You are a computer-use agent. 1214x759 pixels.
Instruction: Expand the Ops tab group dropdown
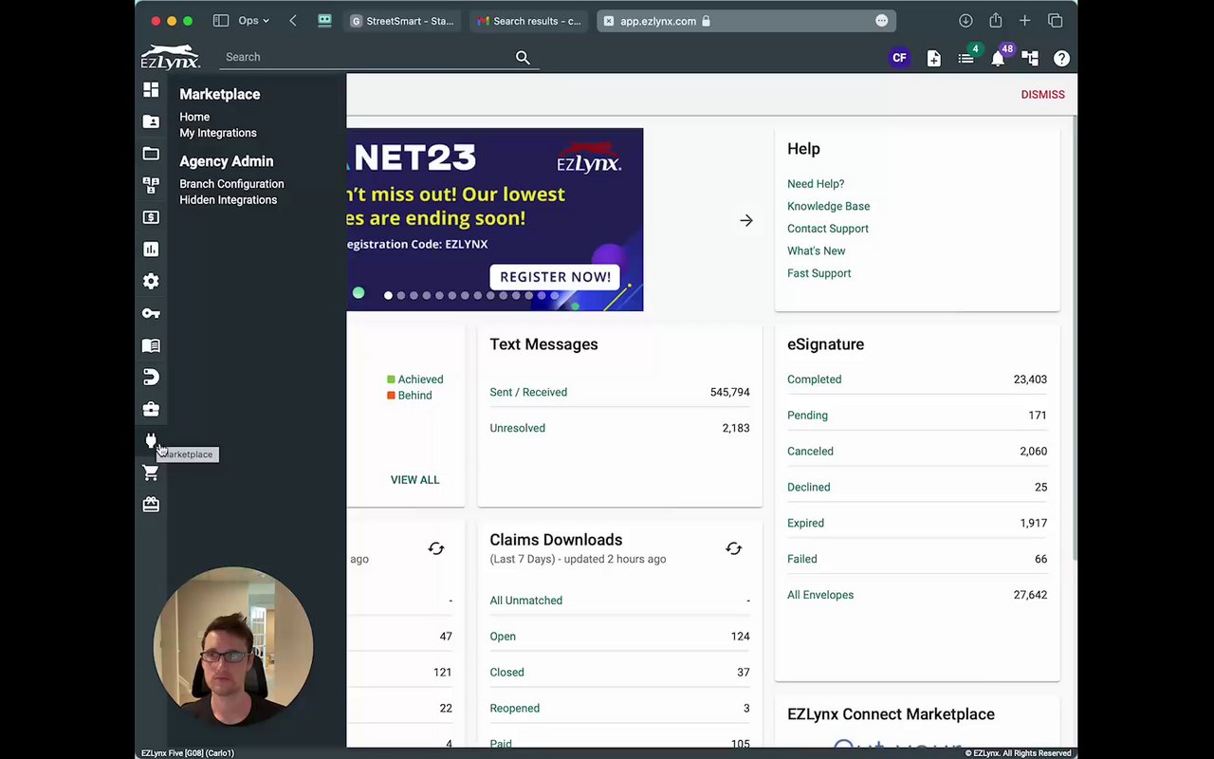click(x=253, y=21)
